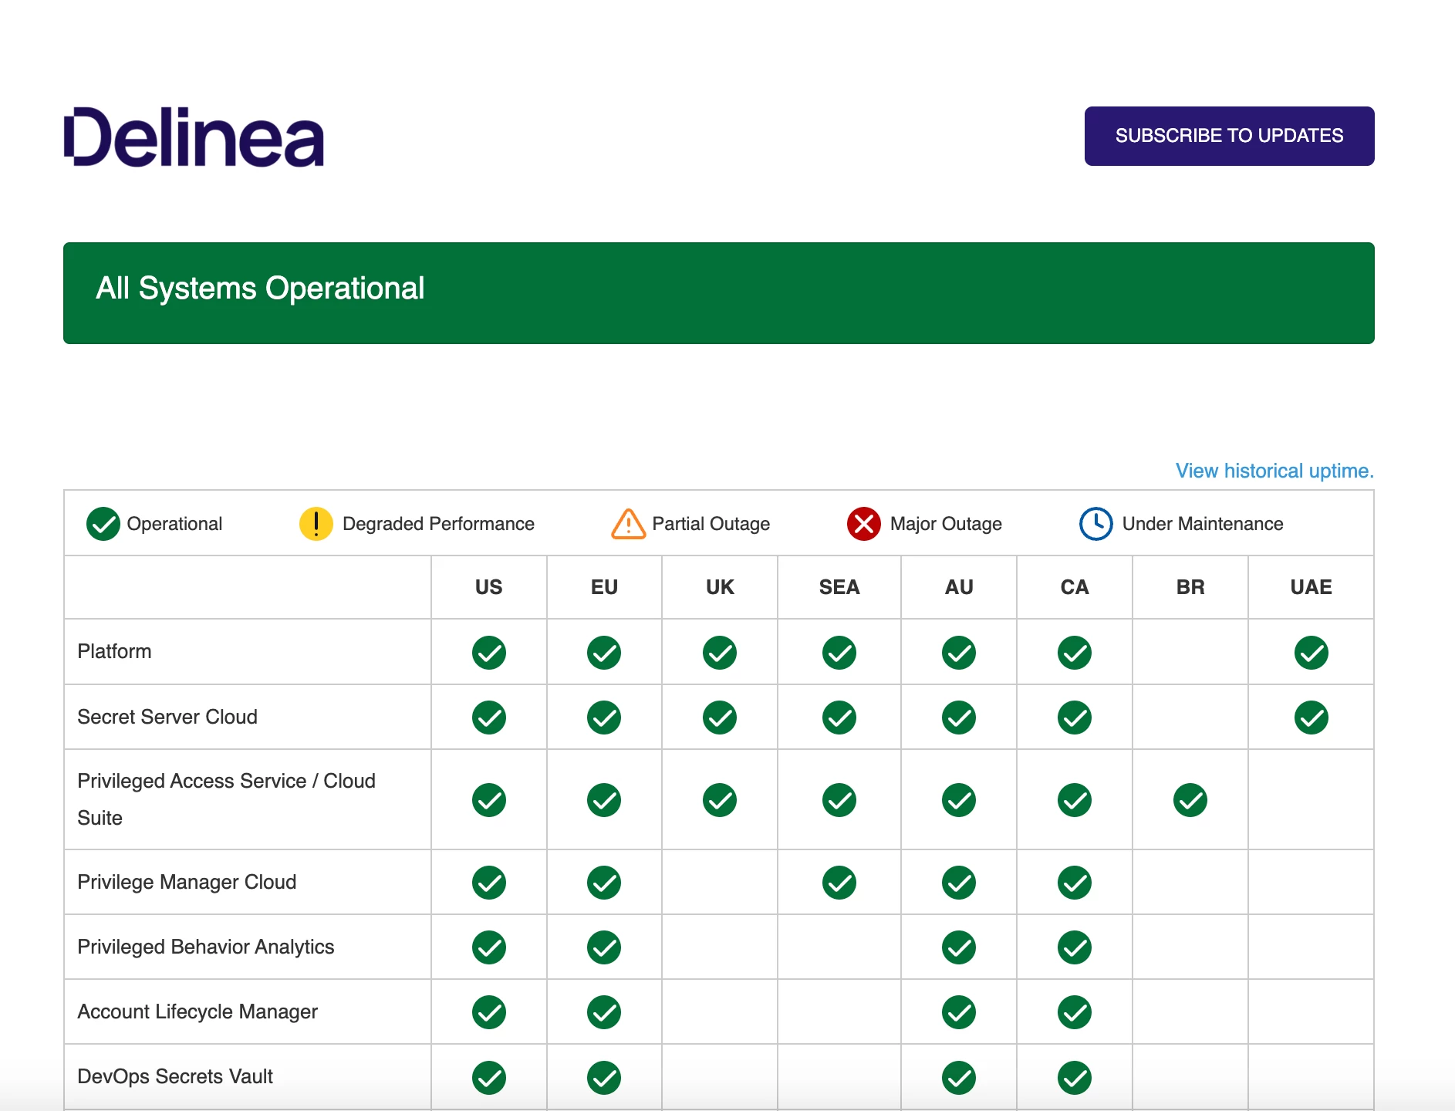Click the Platform row label
This screenshot has height=1111, width=1455.
pos(114,651)
